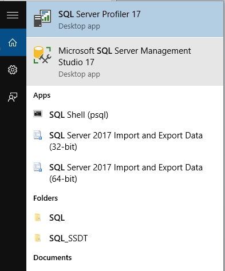Select the Home icon in sidebar
Screen dimensions: 225x271
click(x=13, y=42)
